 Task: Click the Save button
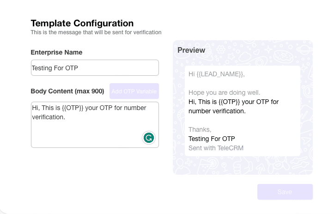pyautogui.click(x=285, y=192)
